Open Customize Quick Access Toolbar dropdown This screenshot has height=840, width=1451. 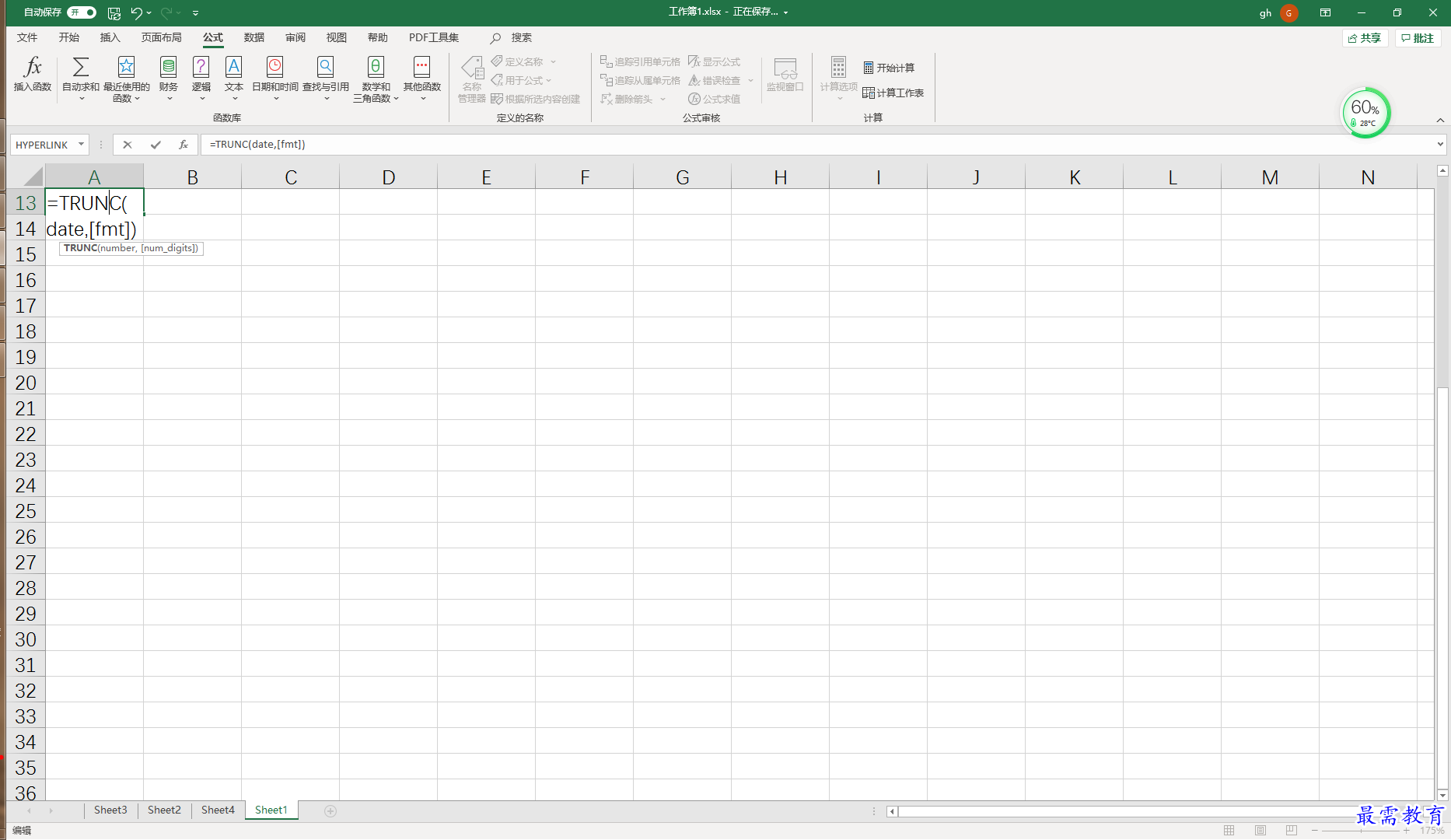pos(195,12)
